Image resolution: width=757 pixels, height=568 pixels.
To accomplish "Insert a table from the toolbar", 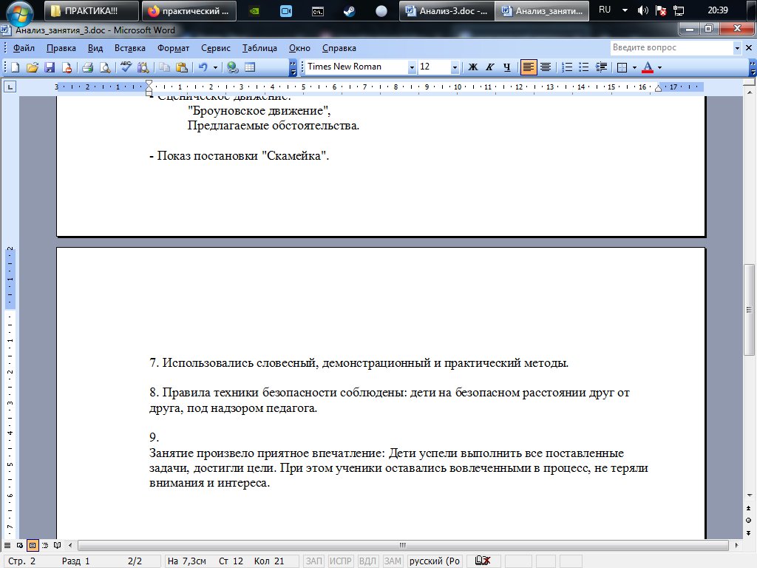I will point(250,67).
